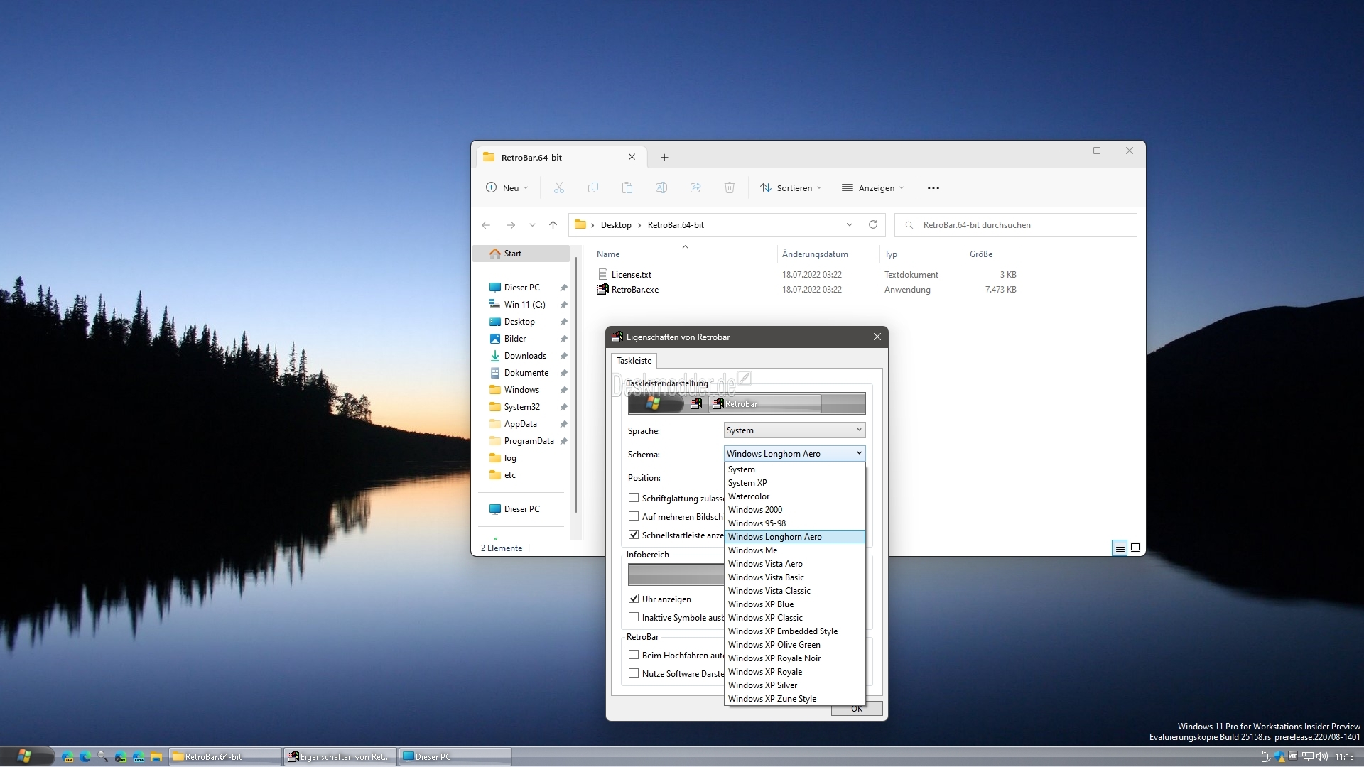Click the safely remove hardware tray icon
This screenshot has height=767, width=1364.
pyautogui.click(x=1265, y=757)
